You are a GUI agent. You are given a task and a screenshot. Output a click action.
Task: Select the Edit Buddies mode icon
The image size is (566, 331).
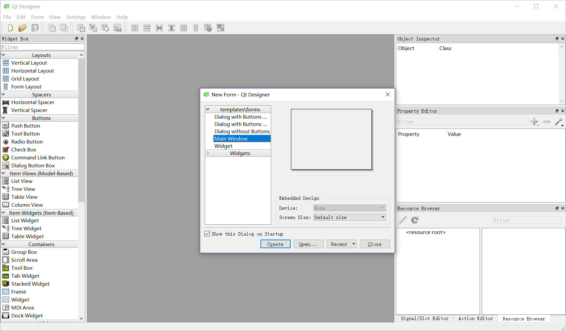105,28
